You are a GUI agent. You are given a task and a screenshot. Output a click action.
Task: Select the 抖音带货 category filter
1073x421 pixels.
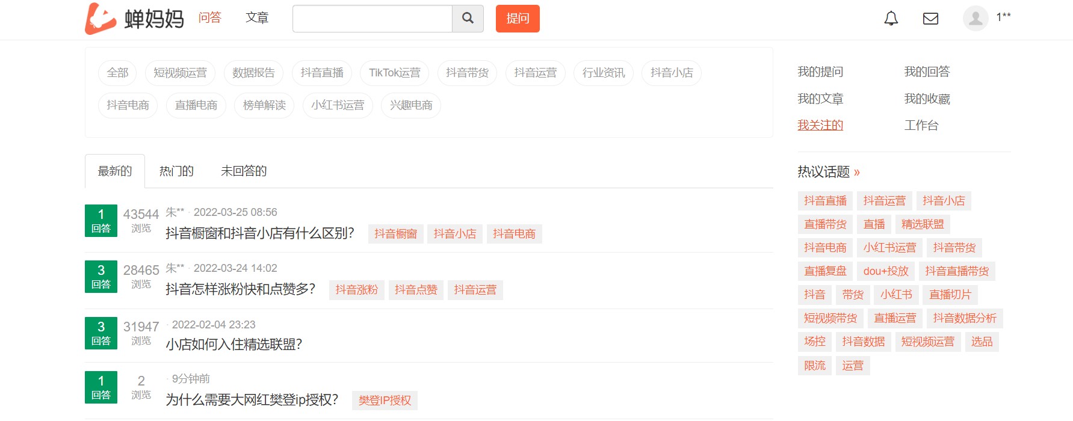pos(467,73)
